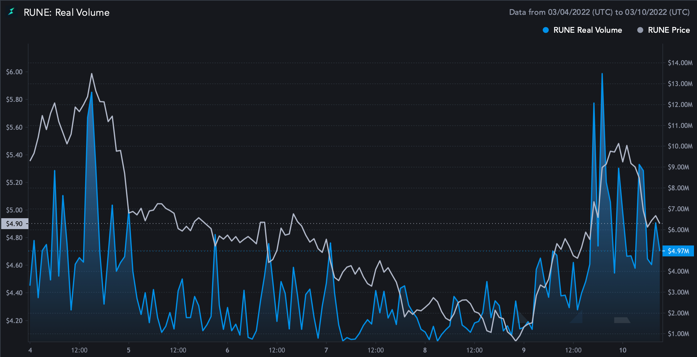
Task: Click the $4.20 label on price axis
Action: (x=14, y=320)
